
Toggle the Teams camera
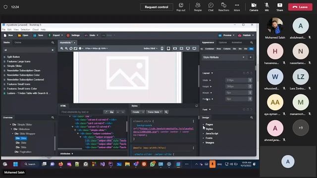point(254,7)
